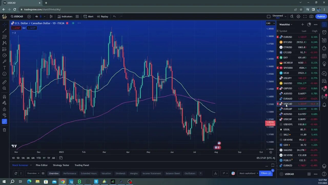Expand Unnamed layout dropdown

point(285,16)
